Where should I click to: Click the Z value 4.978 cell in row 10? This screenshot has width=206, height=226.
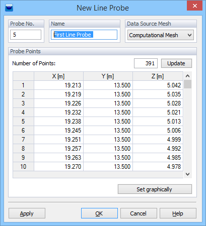click(x=158, y=167)
